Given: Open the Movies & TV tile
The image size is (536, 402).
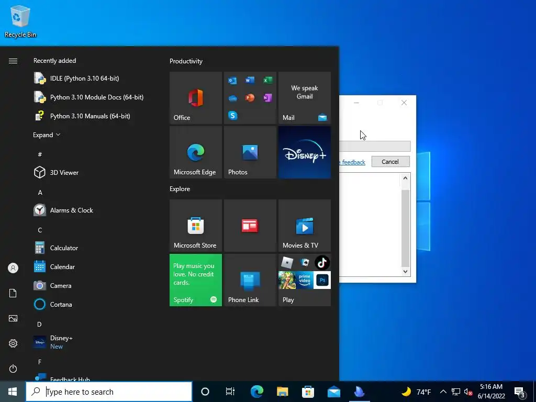Looking at the screenshot, I should pyautogui.click(x=305, y=226).
